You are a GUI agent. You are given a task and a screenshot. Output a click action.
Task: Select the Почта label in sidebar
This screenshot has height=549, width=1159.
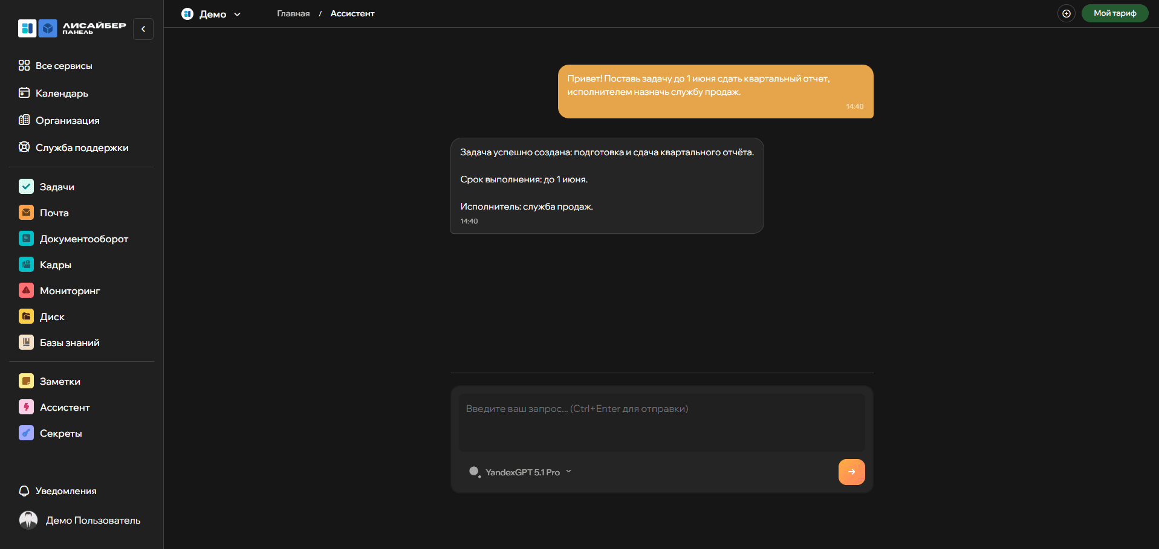coord(54,213)
